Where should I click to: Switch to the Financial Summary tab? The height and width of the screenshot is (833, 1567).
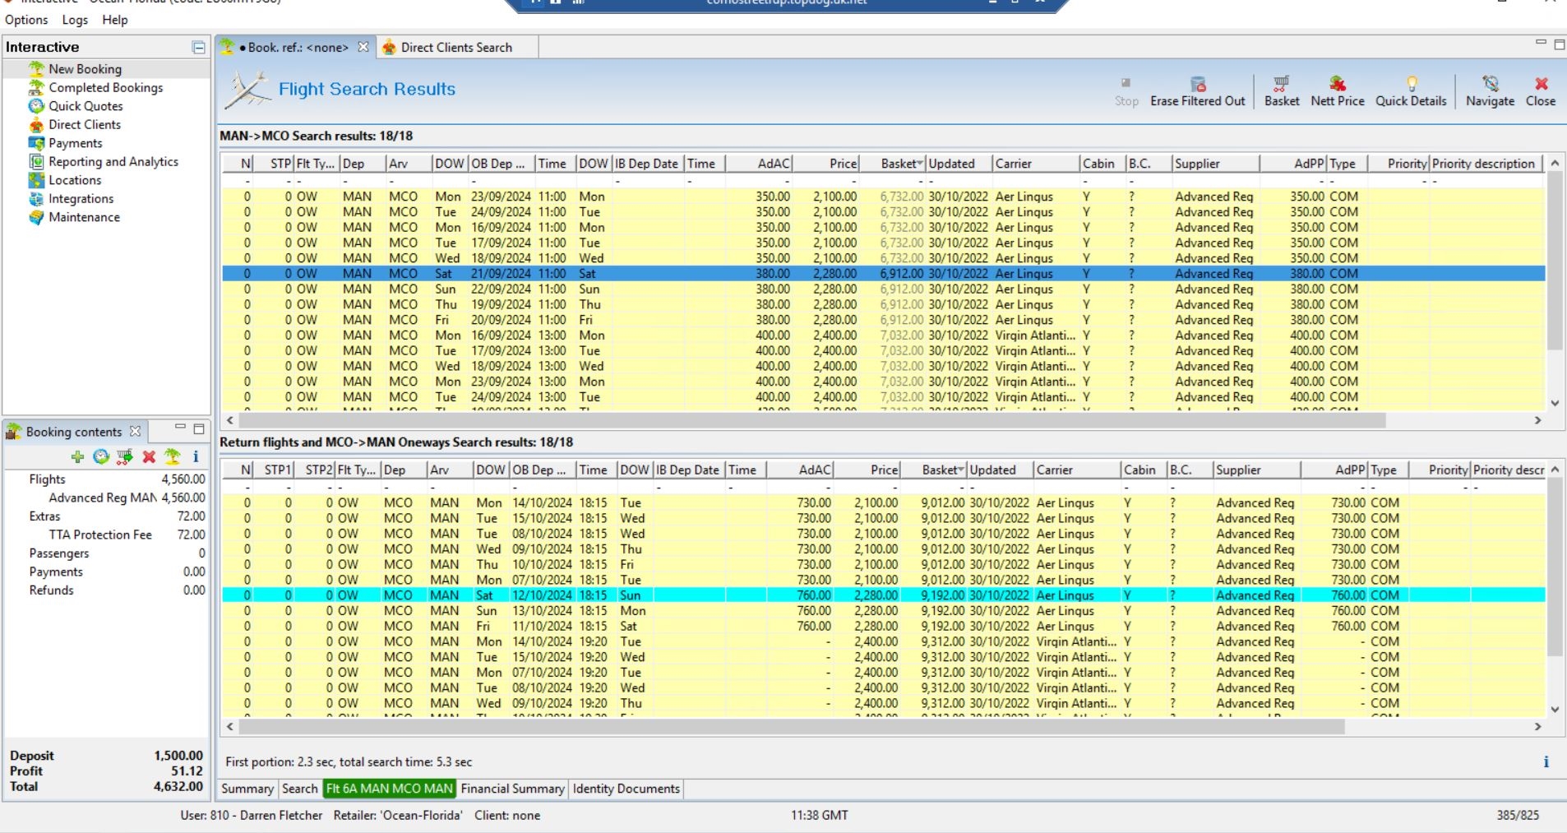coord(512,789)
